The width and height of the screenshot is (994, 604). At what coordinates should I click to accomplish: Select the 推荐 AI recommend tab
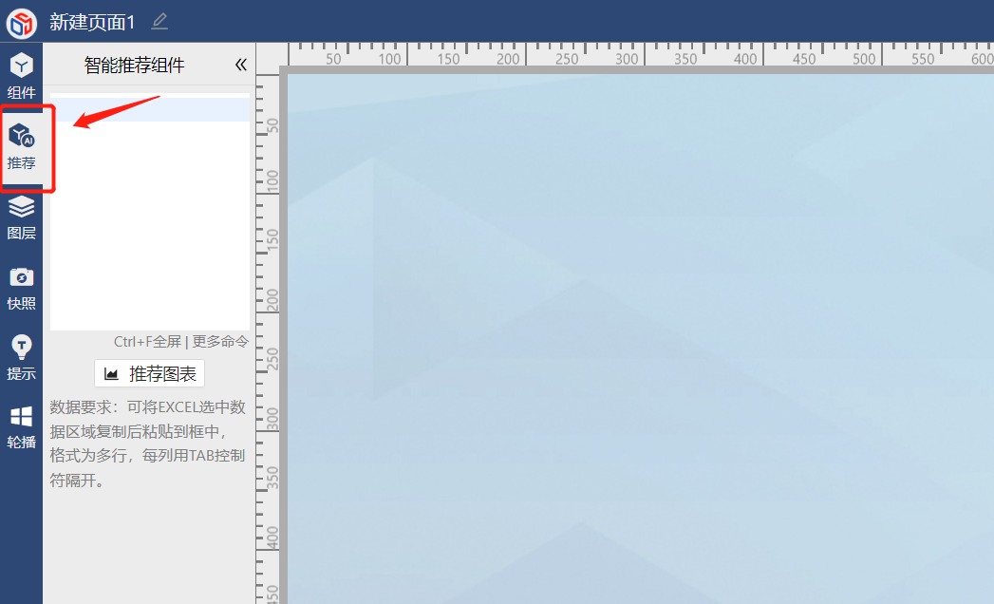[x=21, y=146]
